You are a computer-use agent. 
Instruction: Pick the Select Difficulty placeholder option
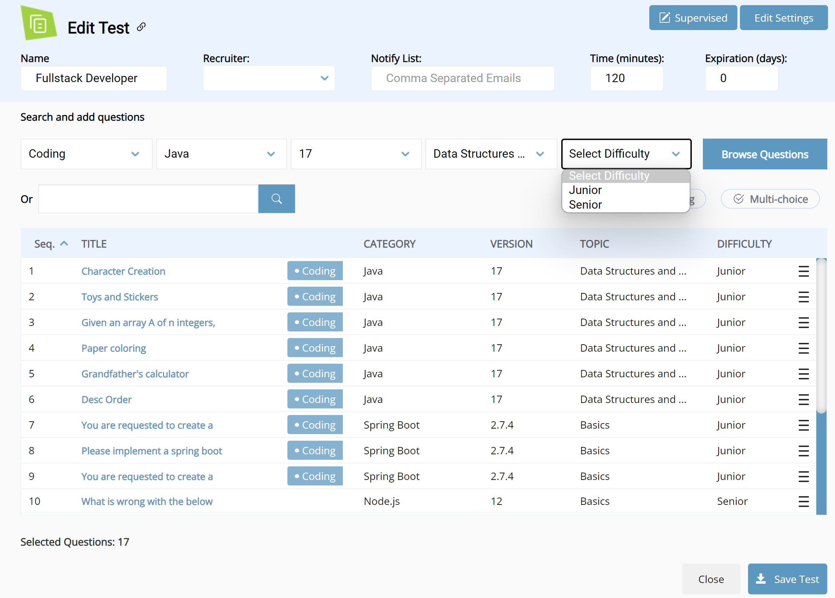[625, 176]
